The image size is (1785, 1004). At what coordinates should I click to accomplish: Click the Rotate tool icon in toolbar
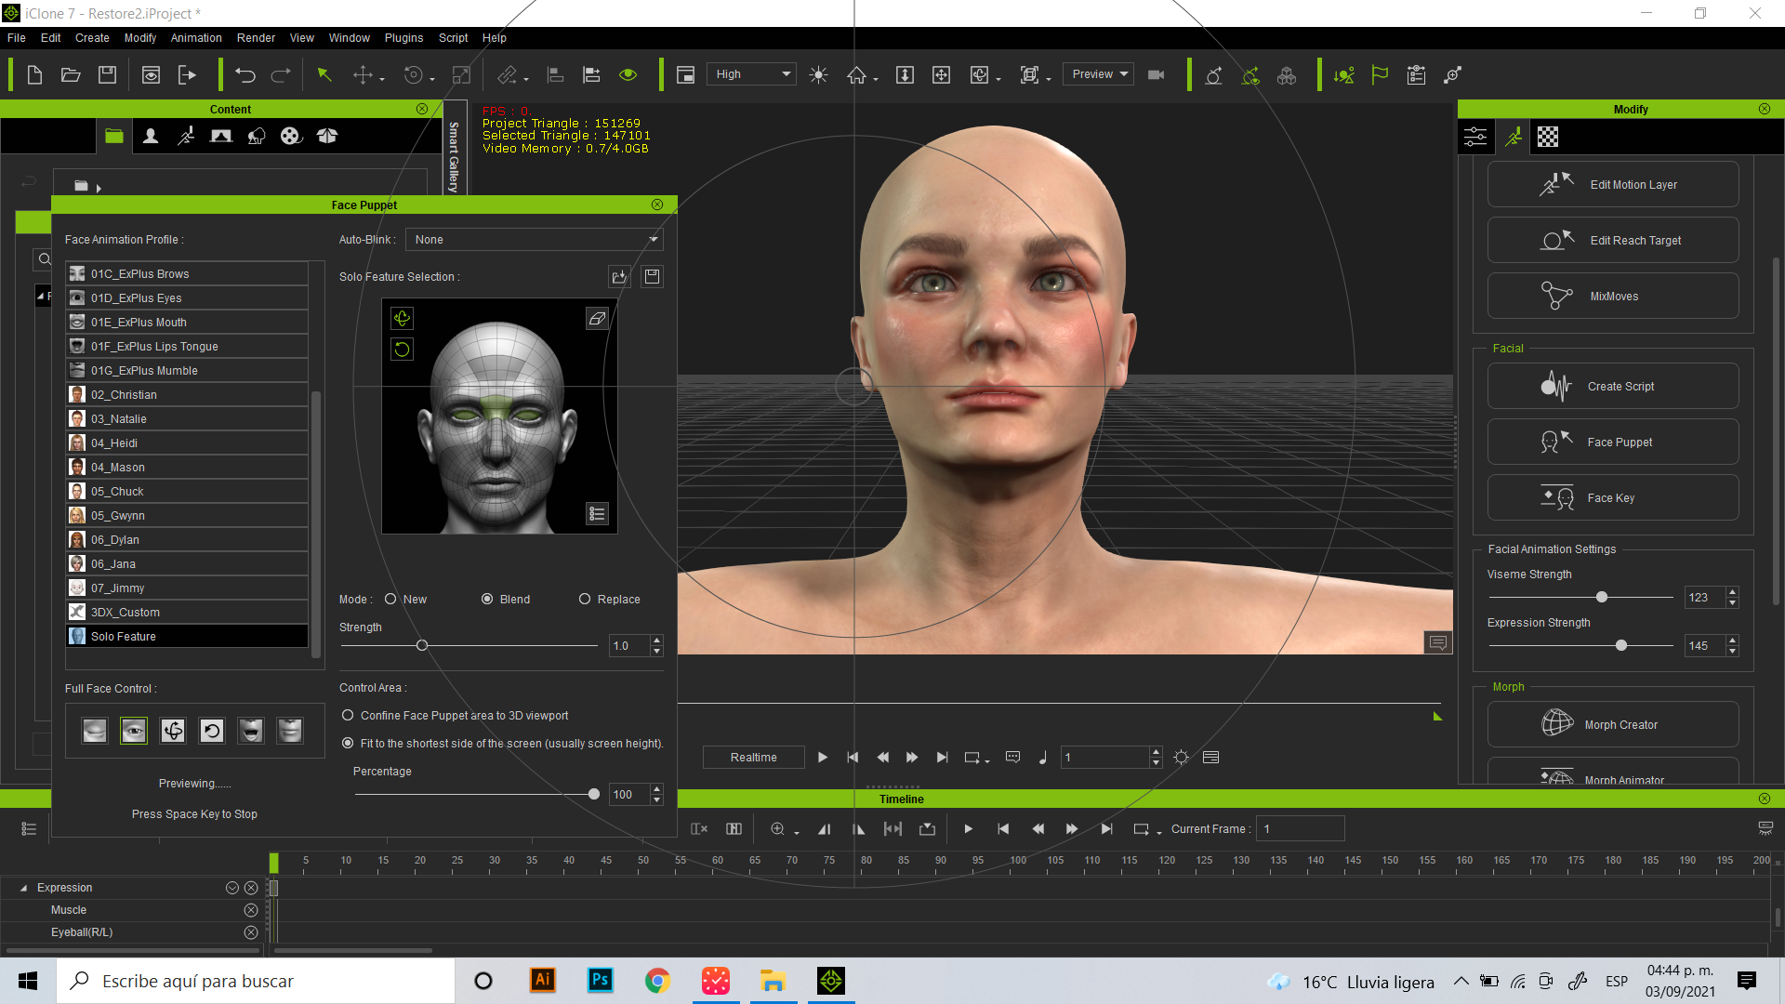(x=414, y=75)
